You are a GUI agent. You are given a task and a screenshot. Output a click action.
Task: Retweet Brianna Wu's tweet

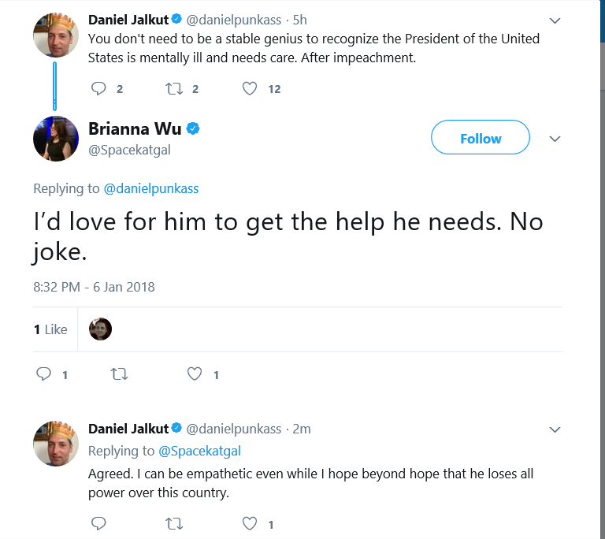tap(119, 374)
